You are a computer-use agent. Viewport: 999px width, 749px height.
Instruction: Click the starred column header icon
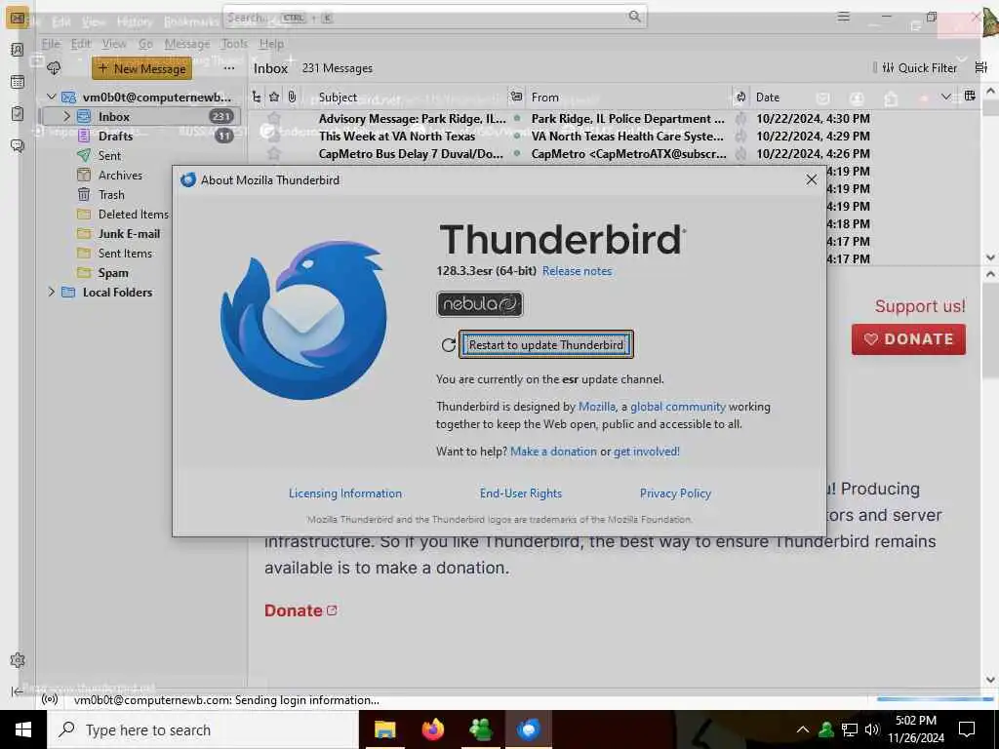[274, 97]
